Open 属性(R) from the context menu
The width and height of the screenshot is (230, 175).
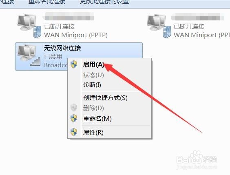click(93, 133)
